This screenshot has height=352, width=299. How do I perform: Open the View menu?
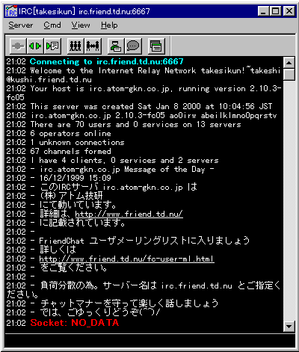click(81, 25)
